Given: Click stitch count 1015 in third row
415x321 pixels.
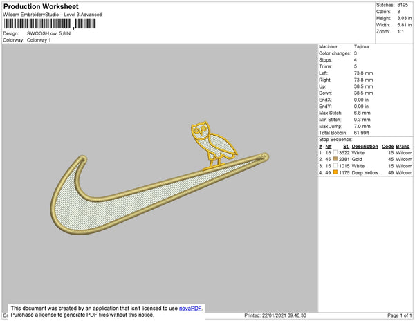Looking at the screenshot, I should pos(344,166).
